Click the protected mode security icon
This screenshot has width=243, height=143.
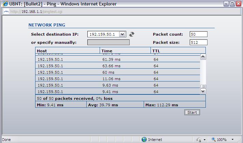199,140
